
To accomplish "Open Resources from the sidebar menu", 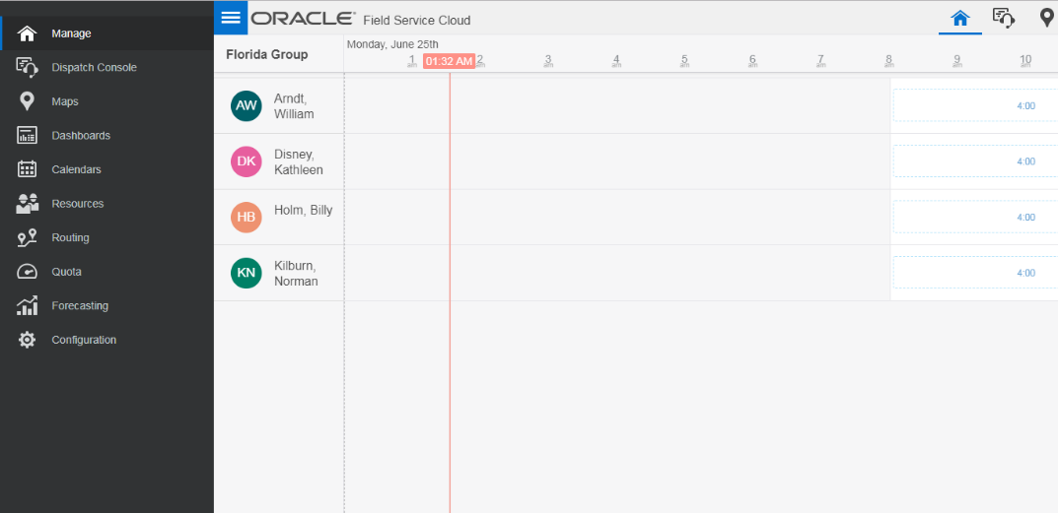I will coord(77,204).
